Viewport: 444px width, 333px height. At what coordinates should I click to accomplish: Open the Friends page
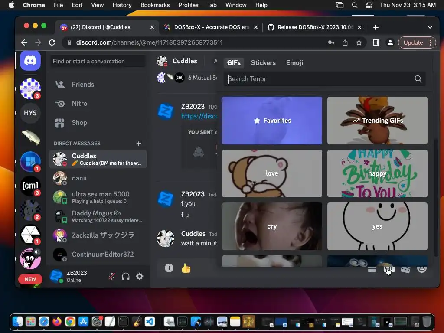tap(98, 85)
